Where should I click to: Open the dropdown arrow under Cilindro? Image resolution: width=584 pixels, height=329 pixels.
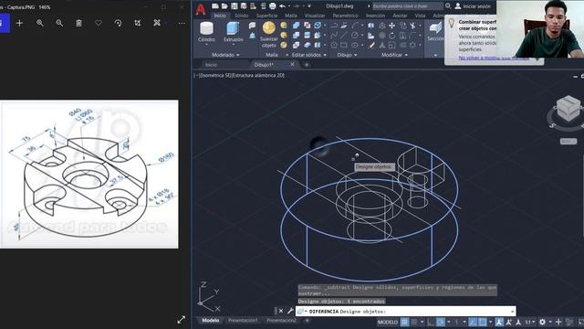tap(206, 45)
